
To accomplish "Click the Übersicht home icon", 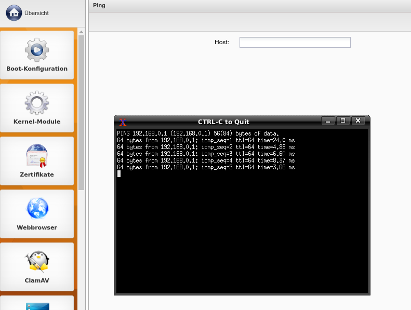I will point(14,12).
